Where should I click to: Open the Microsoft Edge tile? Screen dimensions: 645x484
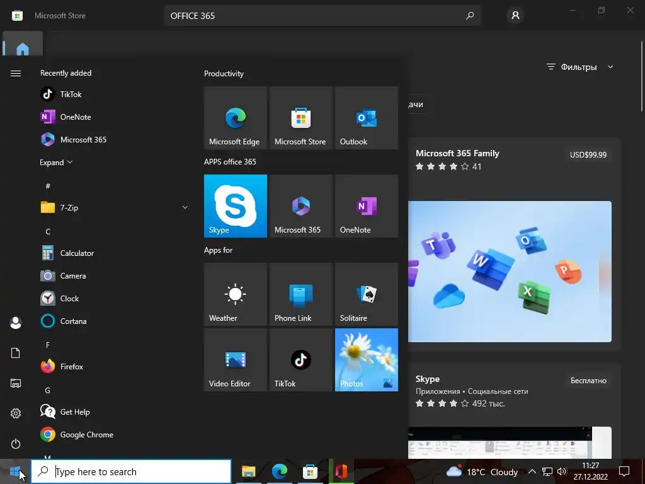pyautogui.click(x=236, y=118)
